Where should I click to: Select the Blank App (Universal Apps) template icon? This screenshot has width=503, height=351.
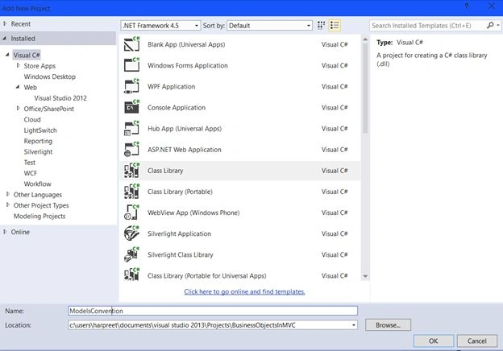[131, 44]
